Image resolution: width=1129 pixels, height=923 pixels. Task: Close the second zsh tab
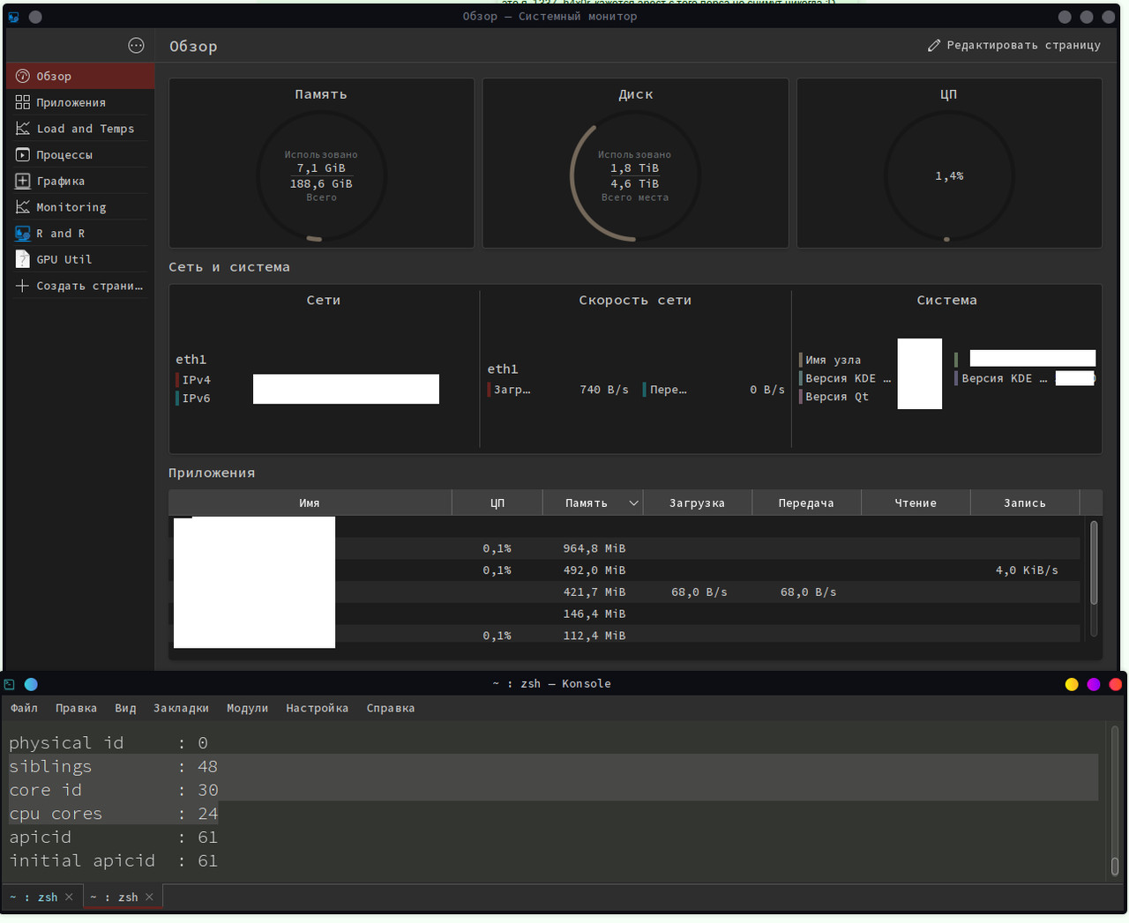point(149,897)
